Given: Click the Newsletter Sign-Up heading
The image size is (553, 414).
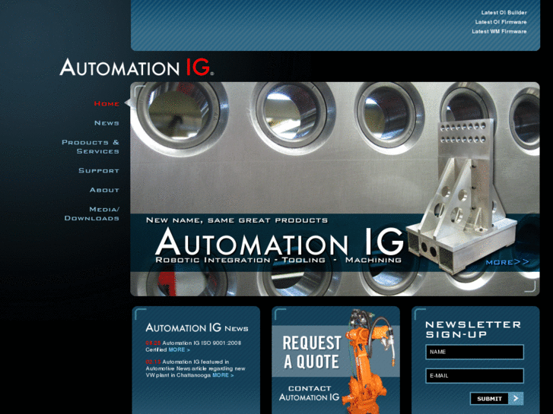Looking at the screenshot, I should click(x=473, y=330).
